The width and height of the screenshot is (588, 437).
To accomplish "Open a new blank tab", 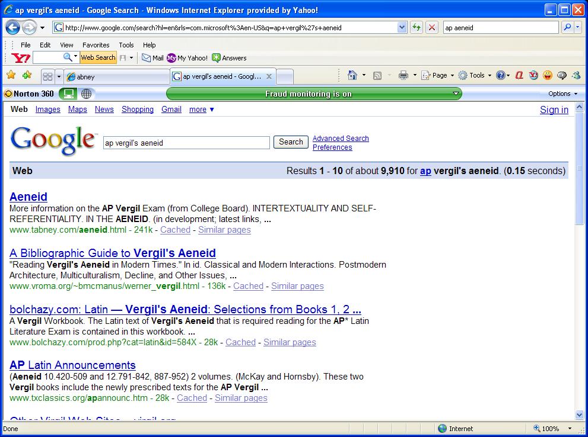I will (285, 77).
